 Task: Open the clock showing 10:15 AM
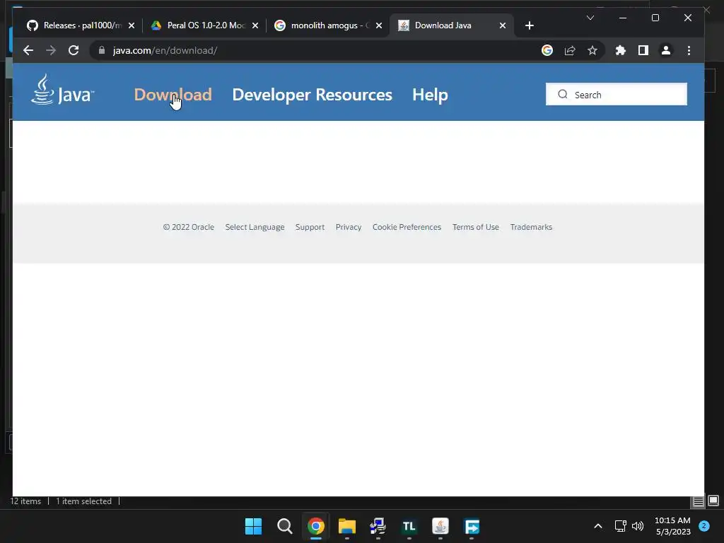[673, 526]
